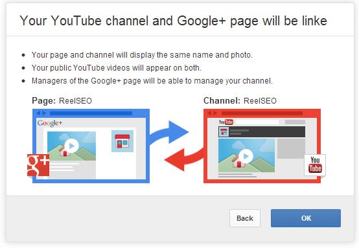Click the YouTube logo badge on the channel illustration
Image resolution: width=359 pixels, height=248 pixels.
tap(315, 165)
